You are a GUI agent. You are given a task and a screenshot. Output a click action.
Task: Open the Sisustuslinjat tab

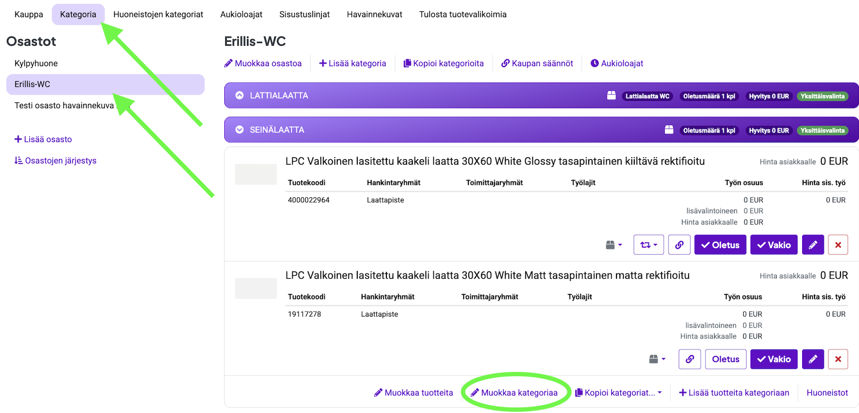[304, 14]
